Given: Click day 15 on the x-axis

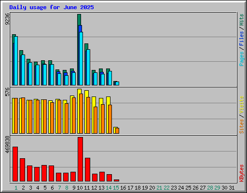Looking at the screenshot, I should click(x=116, y=188).
